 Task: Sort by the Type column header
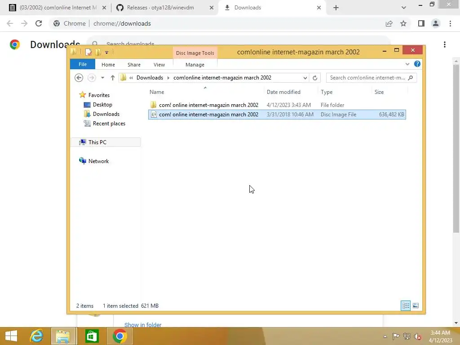tap(327, 92)
